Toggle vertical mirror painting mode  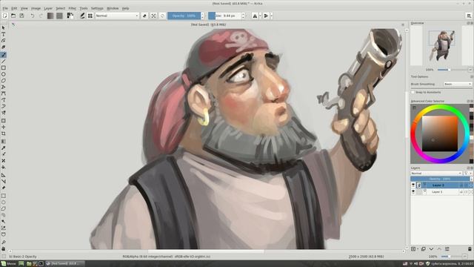coord(266,16)
